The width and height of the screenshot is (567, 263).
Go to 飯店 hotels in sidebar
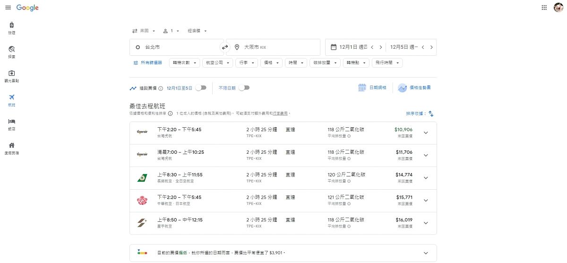tap(12, 124)
